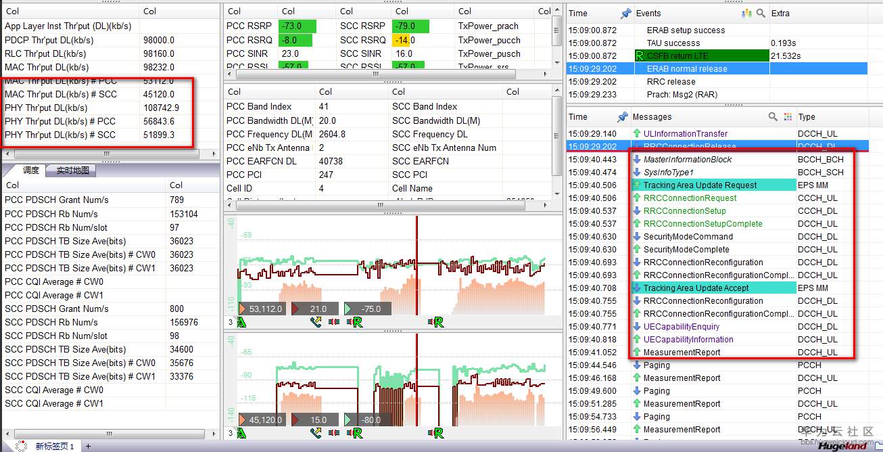Click the green A marker on the upper chart timeline
883x452 pixels.
(x=241, y=322)
